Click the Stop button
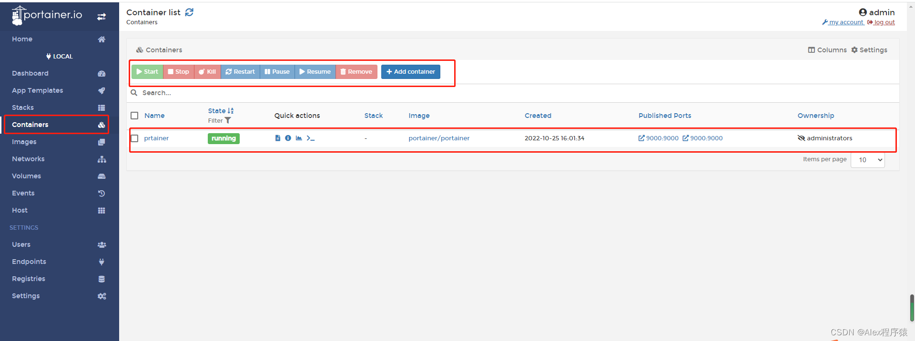915x341 pixels. click(179, 72)
